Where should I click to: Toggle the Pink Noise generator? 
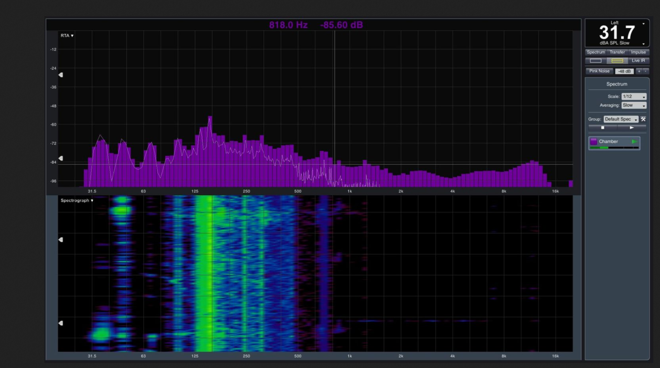pyautogui.click(x=599, y=71)
